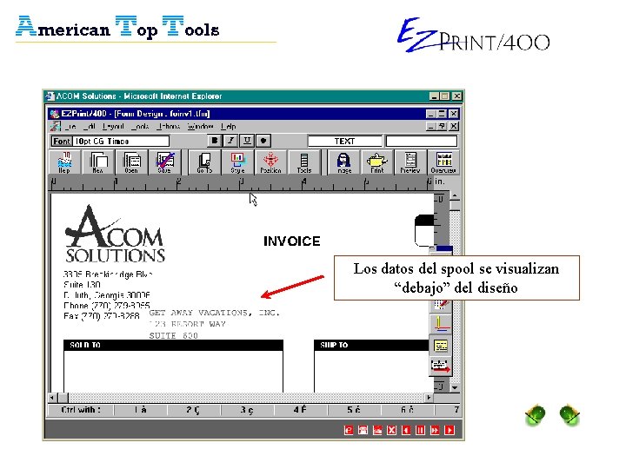Select the INVOICE heading text
626x469 pixels.
point(292,241)
